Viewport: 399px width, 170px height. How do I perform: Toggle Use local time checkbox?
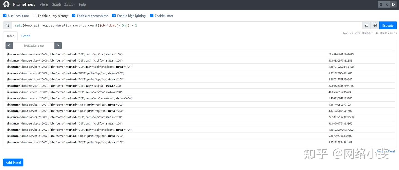click(x=5, y=16)
